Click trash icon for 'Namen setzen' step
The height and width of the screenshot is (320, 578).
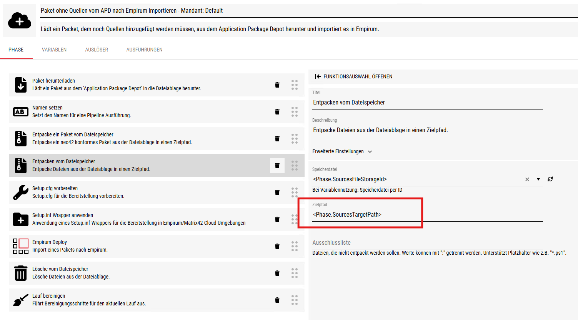(x=277, y=112)
